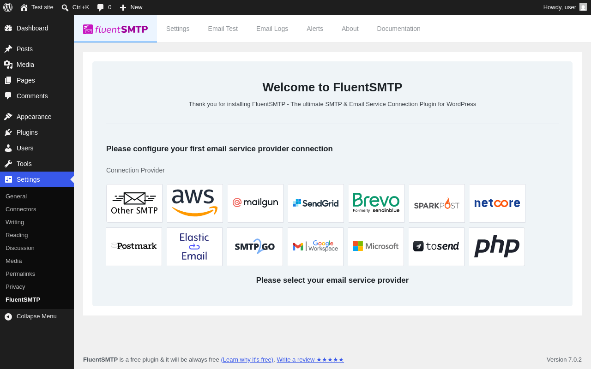Image resolution: width=591 pixels, height=369 pixels.
Task: Click the New plus button in admin bar
Action: [131, 7]
